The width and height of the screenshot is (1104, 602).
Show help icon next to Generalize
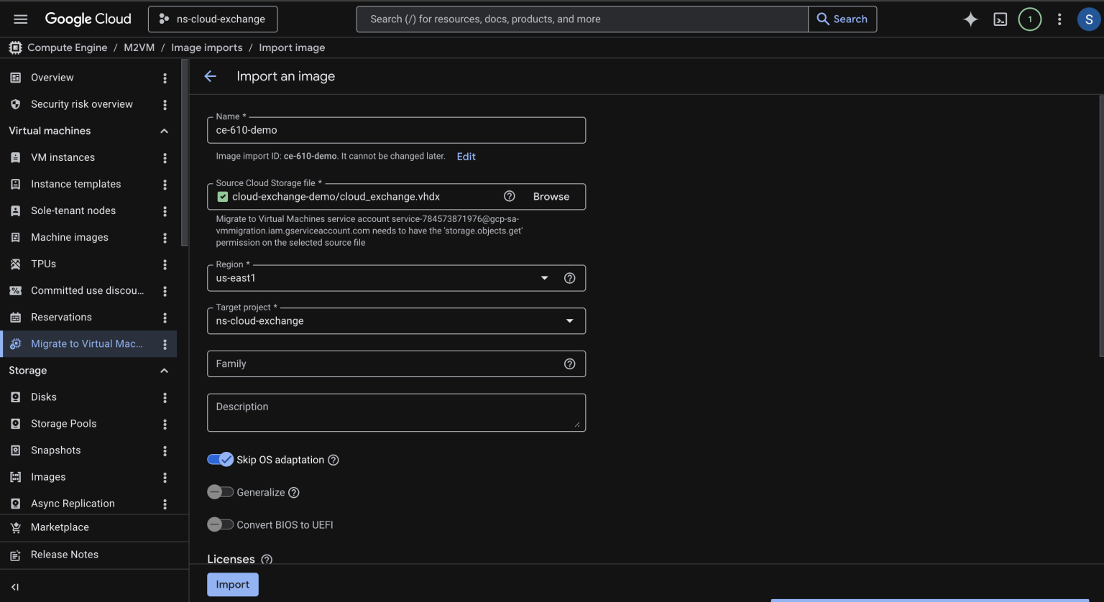[x=294, y=493]
